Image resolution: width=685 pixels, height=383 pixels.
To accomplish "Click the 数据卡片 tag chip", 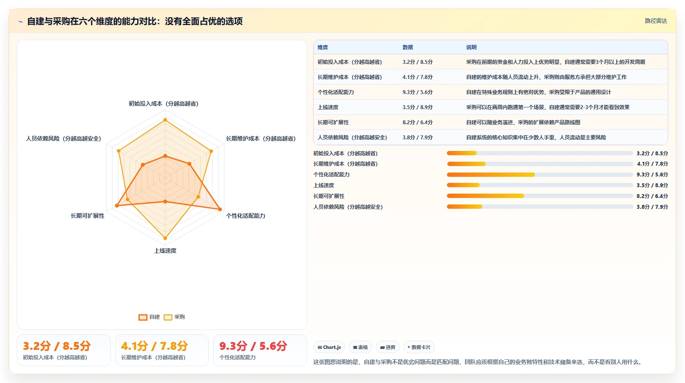I will [419, 347].
